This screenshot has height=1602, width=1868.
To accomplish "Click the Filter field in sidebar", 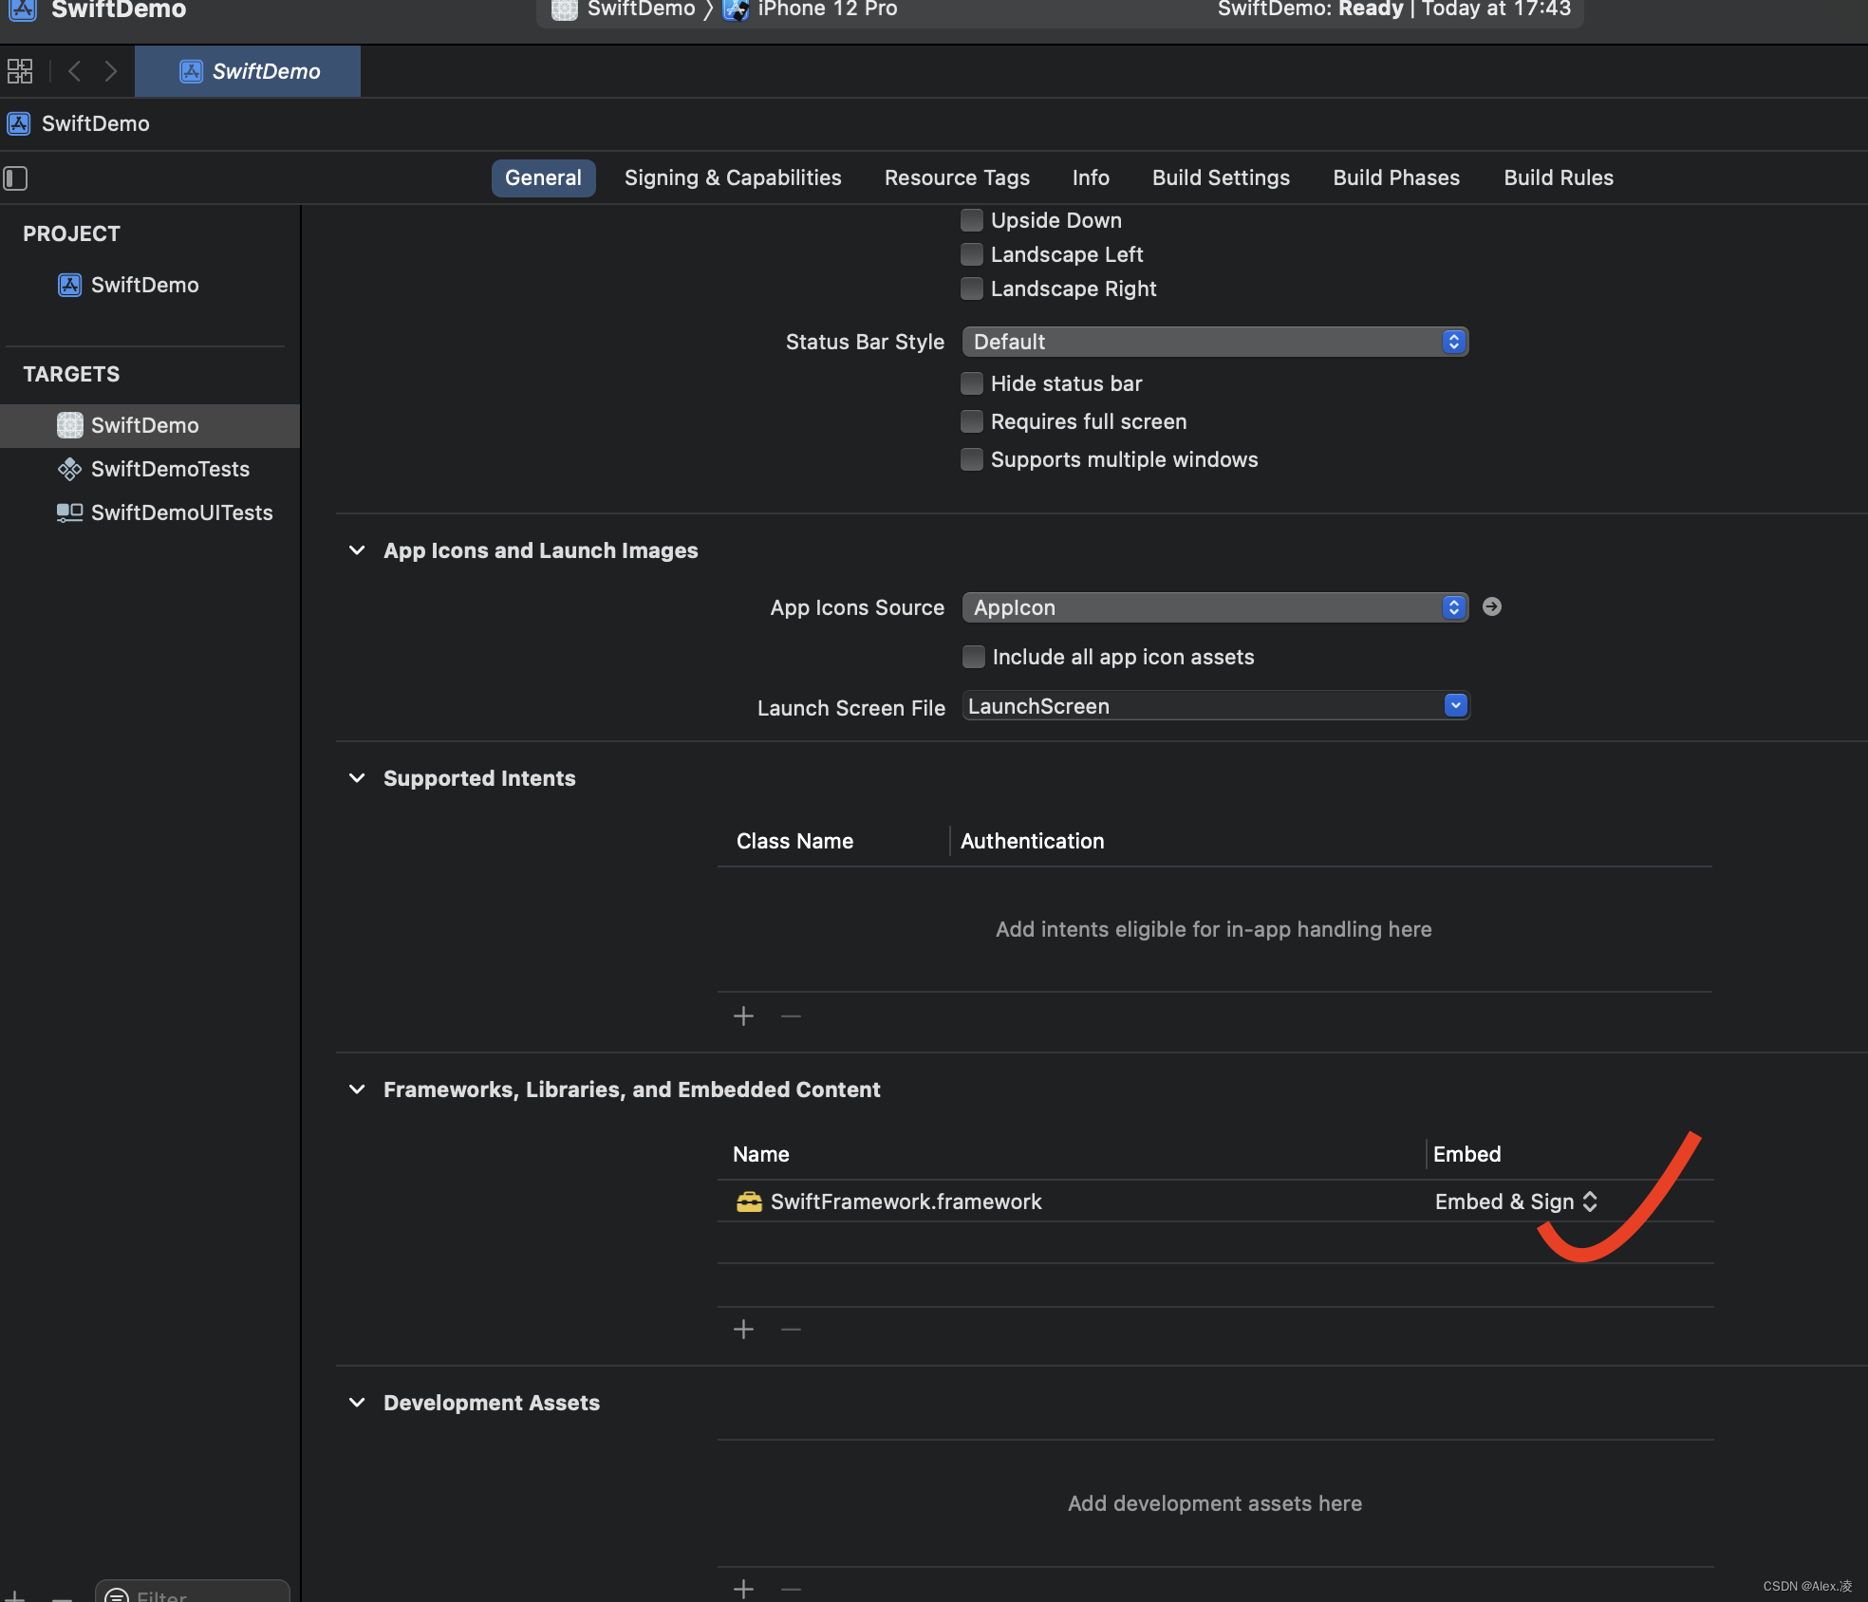I will [x=193, y=1593].
